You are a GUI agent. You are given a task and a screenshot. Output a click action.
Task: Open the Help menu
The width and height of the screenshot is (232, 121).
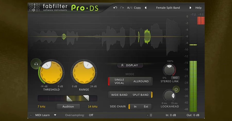pos(198,8)
